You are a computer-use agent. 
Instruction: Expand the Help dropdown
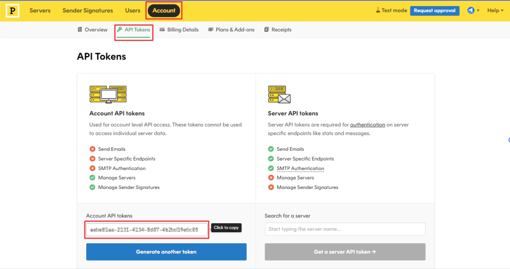495,11
